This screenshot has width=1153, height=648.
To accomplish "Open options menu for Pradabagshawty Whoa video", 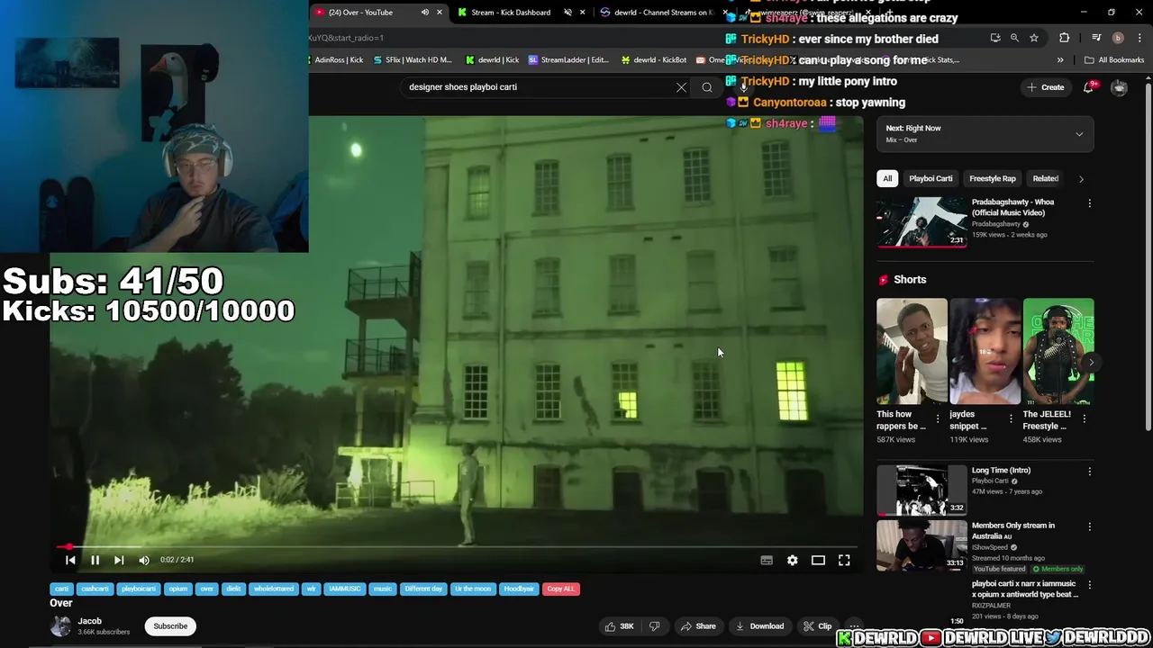I will click(1089, 203).
